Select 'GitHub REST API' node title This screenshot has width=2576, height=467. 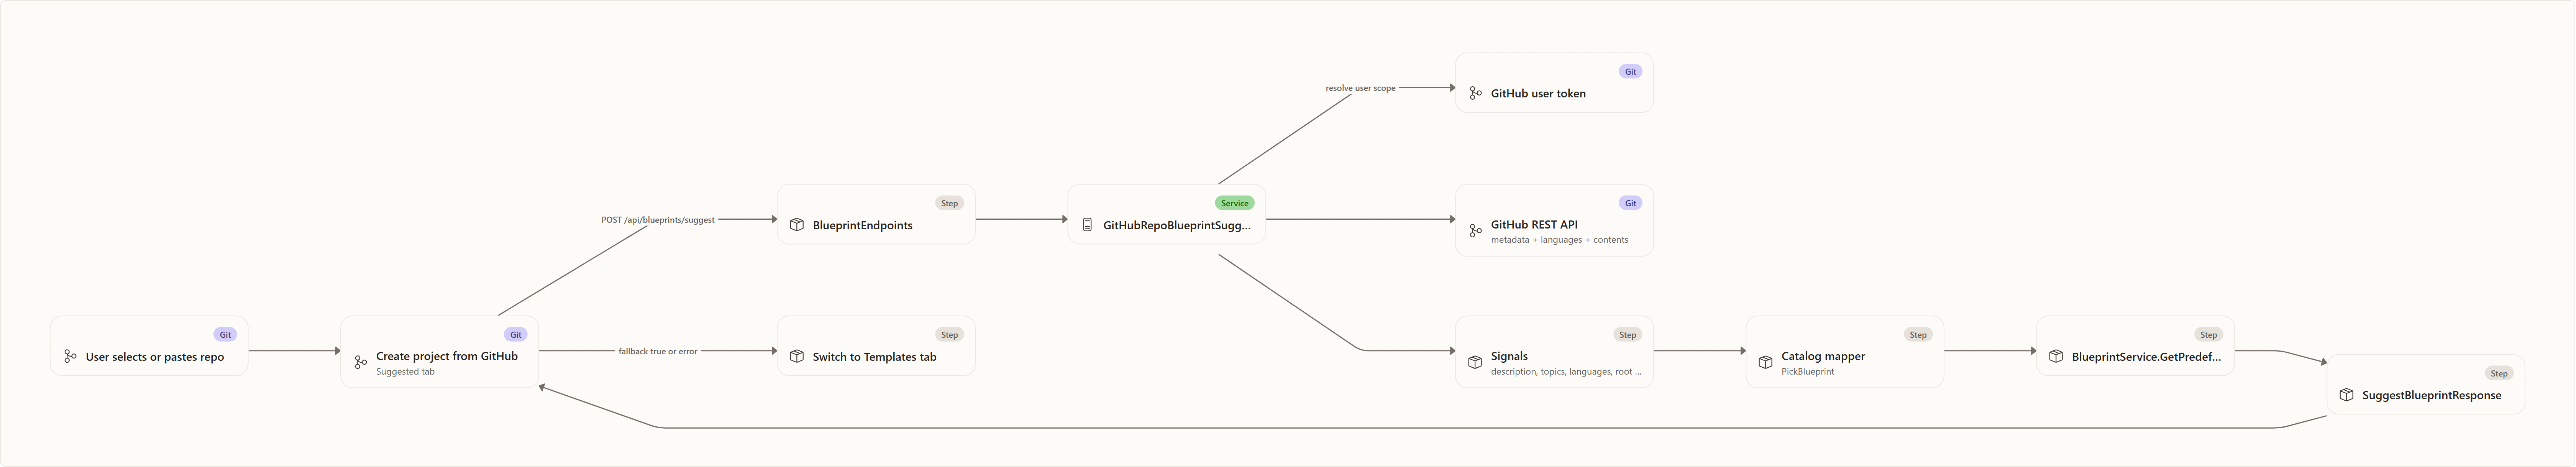tap(1534, 225)
